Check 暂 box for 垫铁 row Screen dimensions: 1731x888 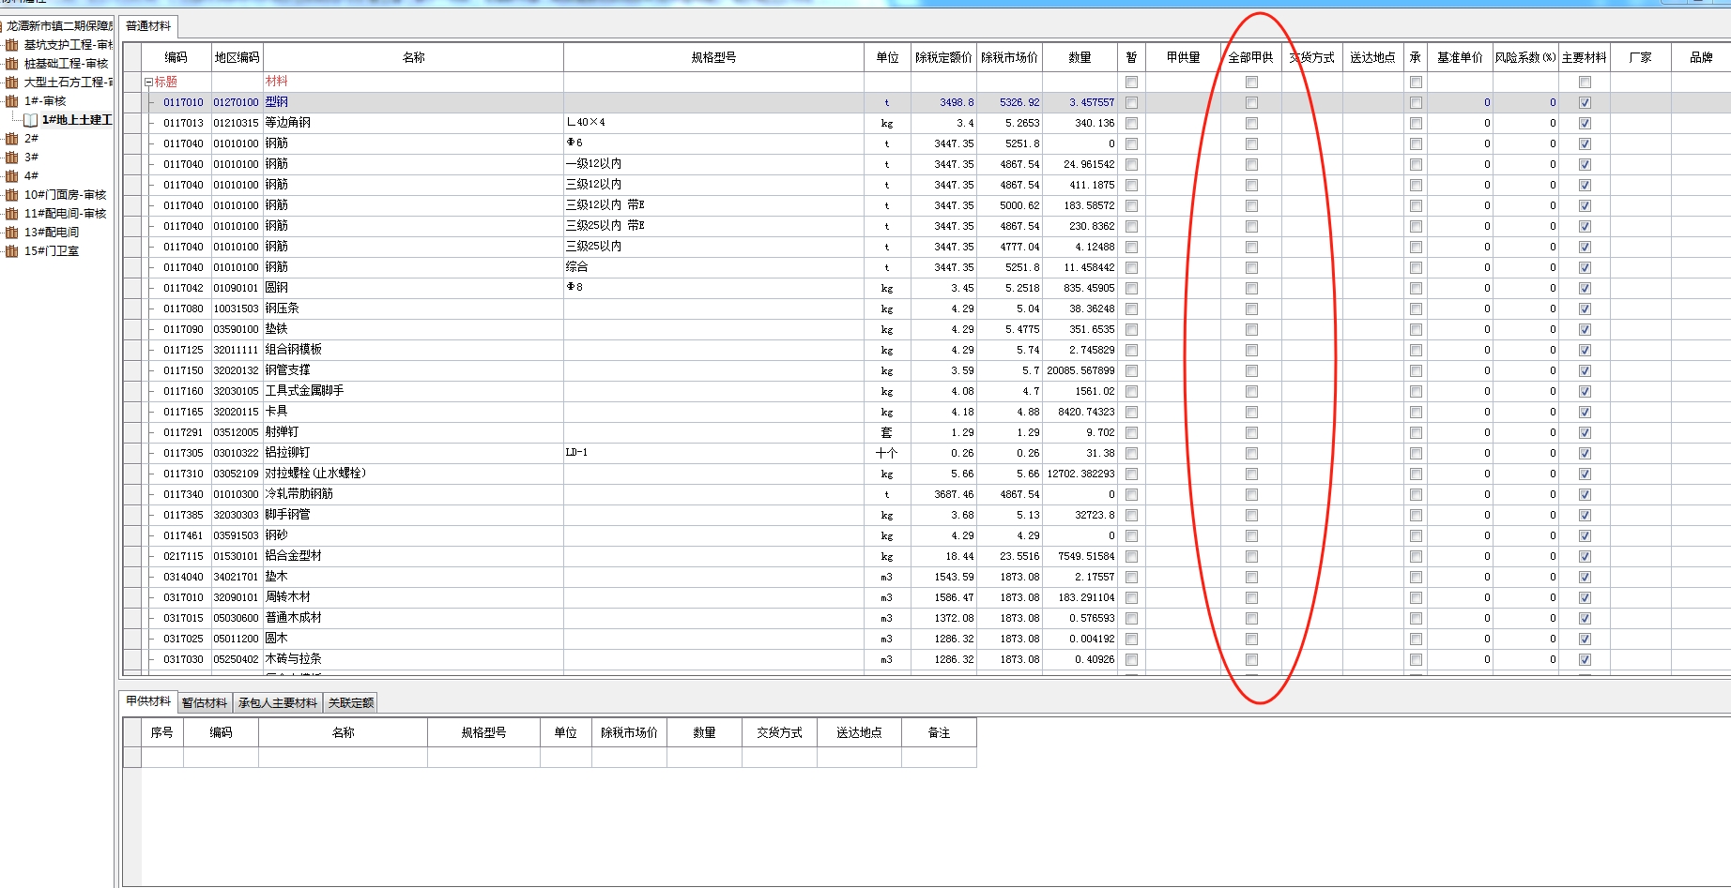coord(1131,330)
